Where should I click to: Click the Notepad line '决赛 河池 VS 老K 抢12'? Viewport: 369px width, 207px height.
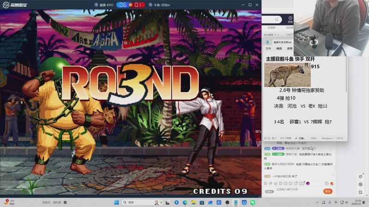coord(301,106)
